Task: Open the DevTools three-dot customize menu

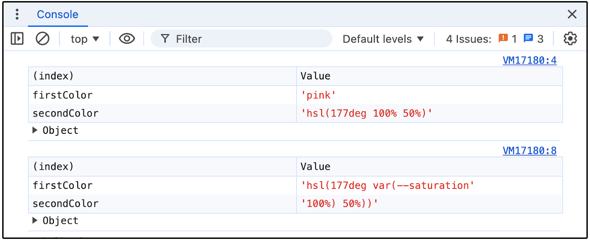Action: pos(17,14)
